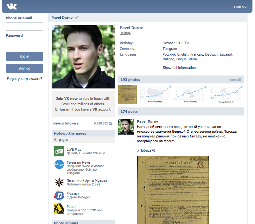This screenshot has height=224, width=255.
Task: Click the Sign up button in sidebar
Action: pyautogui.click(x=25, y=68)
